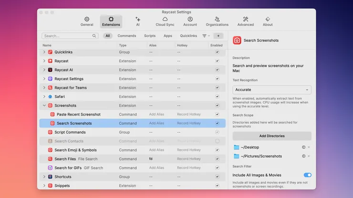Switch to the AI settings tab
The height and width of the screenshot is (198, 353).
point(138,21)
